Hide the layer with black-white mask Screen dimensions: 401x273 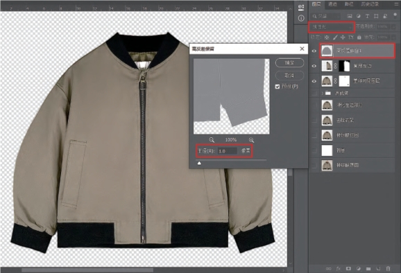click(x=314, y=66)
